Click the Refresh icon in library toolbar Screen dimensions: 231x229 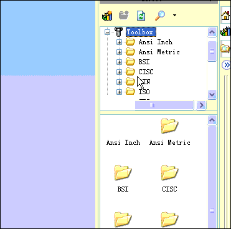[141, 16]
